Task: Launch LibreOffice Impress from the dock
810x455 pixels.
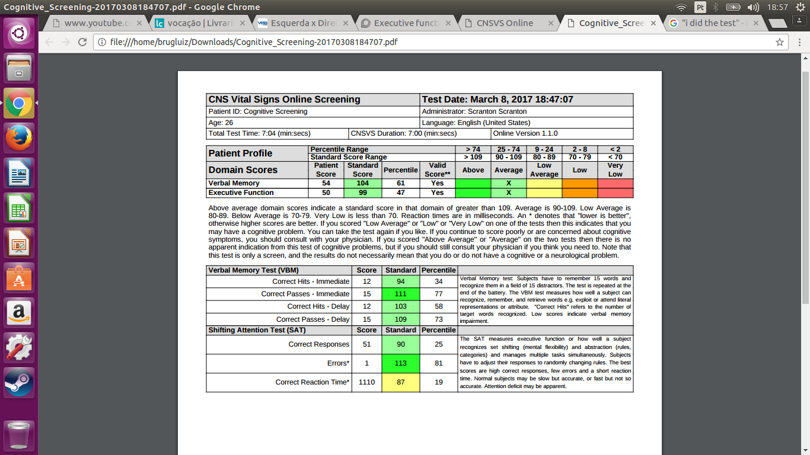Action: tap(19, 243)
